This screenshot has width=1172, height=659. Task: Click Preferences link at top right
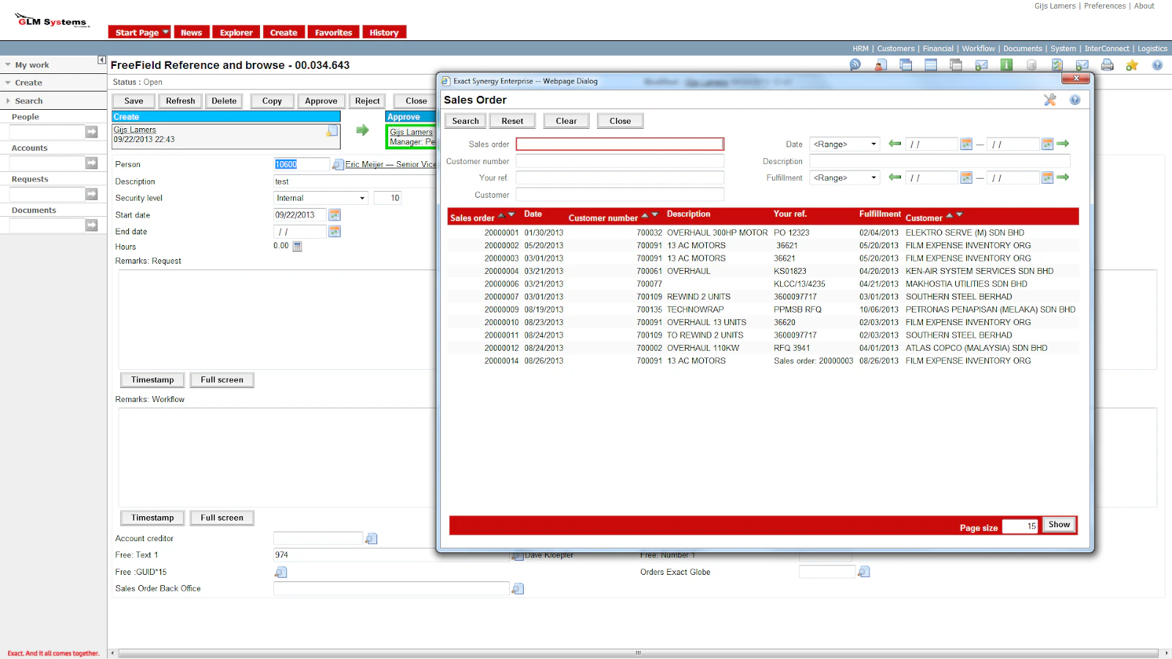[x=1105, y=6]
